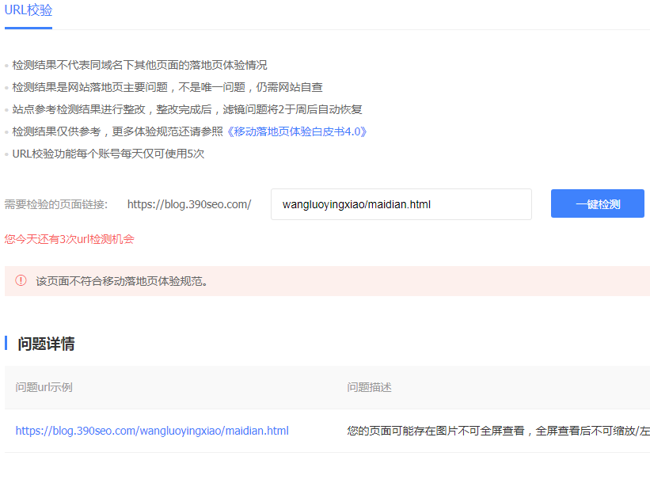Click the page path input field
This screenshot has height=479, width=650.
[x=401, y=204]
